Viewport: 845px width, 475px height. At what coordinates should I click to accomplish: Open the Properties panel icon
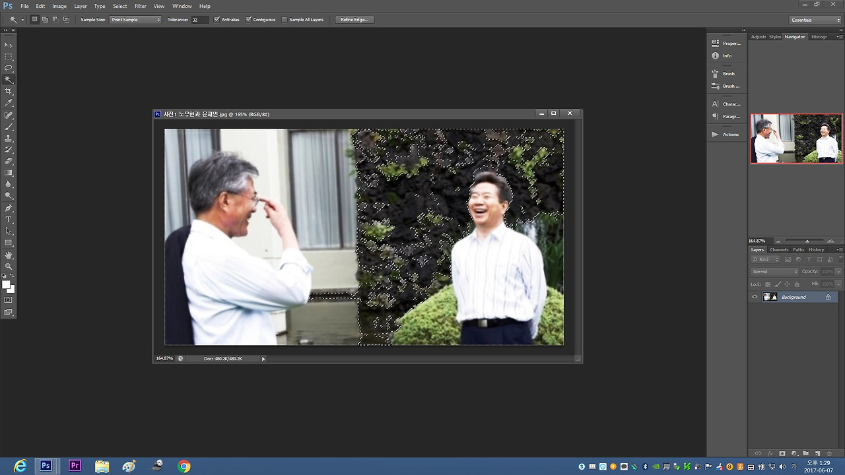pyautogui.click(x=715, y=43)
